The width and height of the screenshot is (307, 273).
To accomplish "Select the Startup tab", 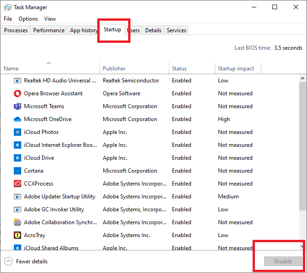I will point(112,29).
